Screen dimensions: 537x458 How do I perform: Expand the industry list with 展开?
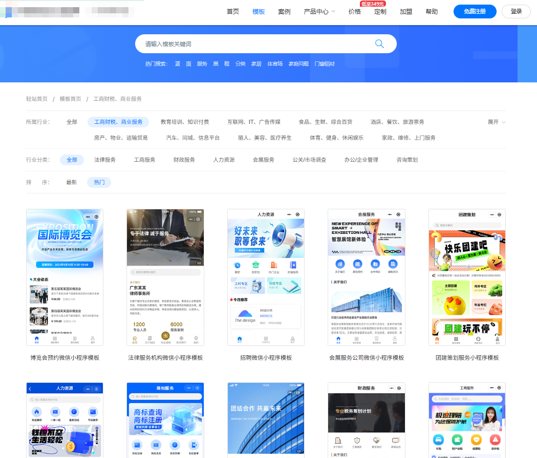tap(497, 122)
